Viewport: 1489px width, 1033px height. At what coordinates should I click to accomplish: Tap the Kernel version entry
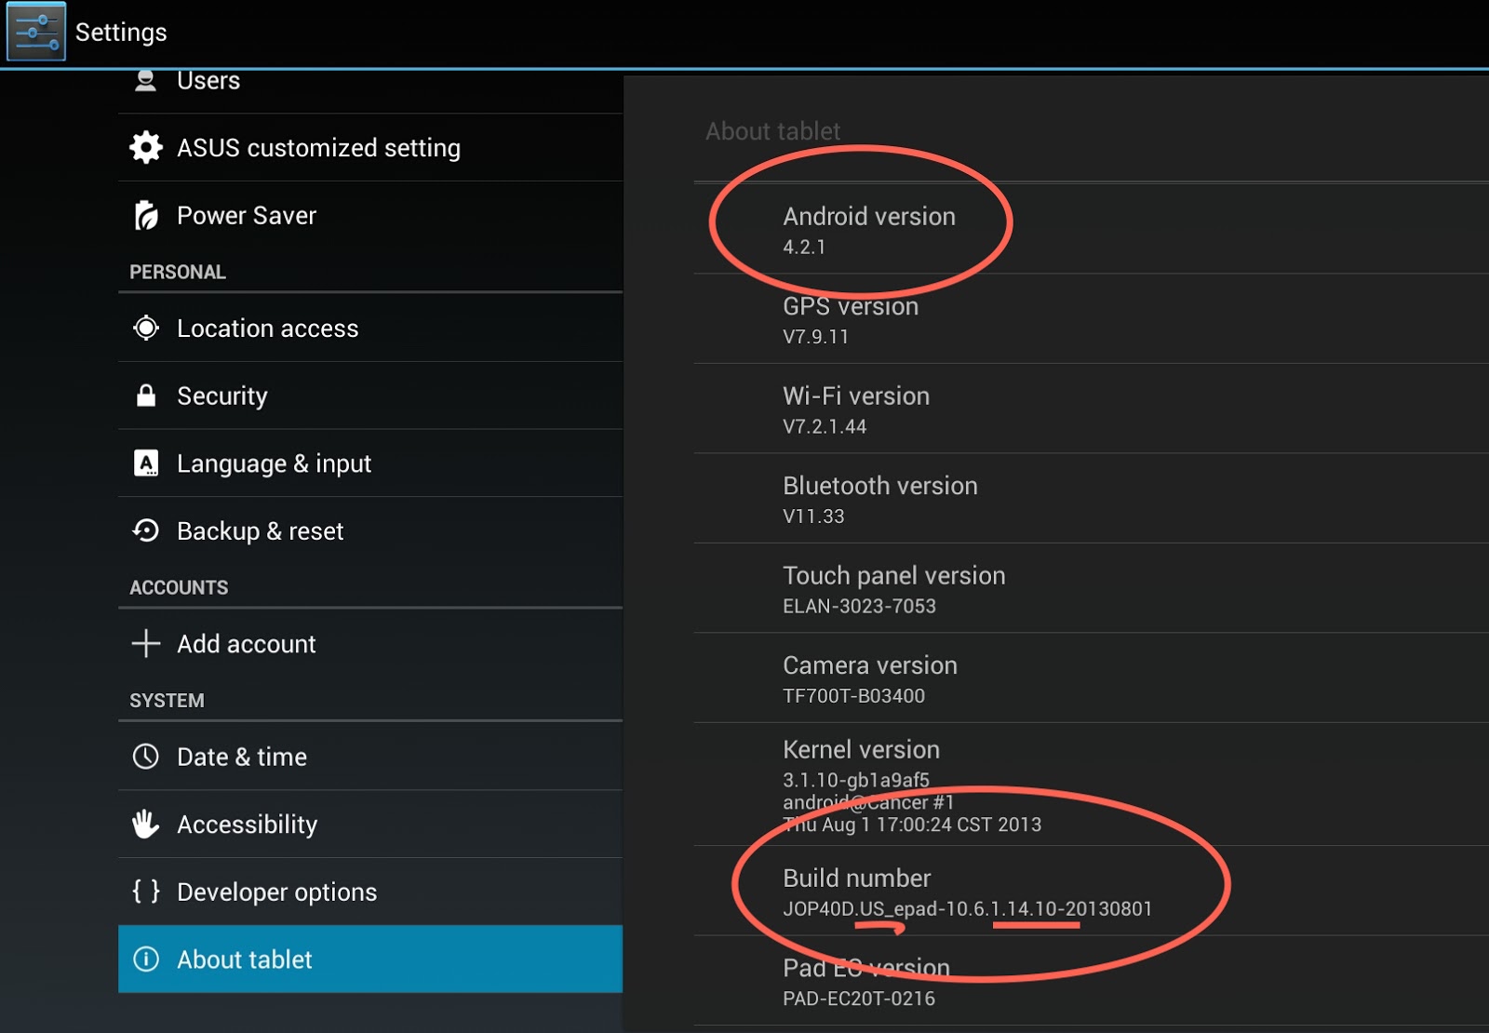[x=911, y=785]
